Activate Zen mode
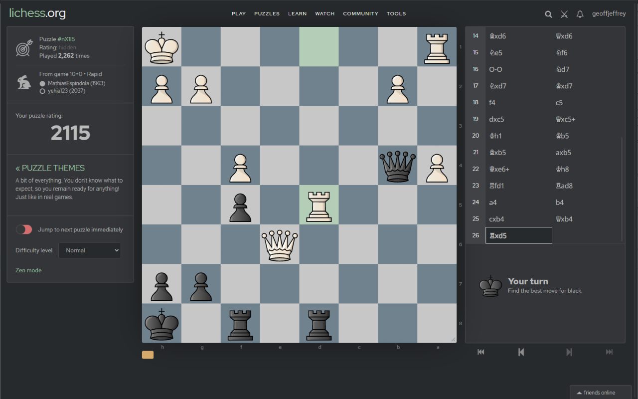The width and height of the screenshot is (638, 399). tap(28, 270)
